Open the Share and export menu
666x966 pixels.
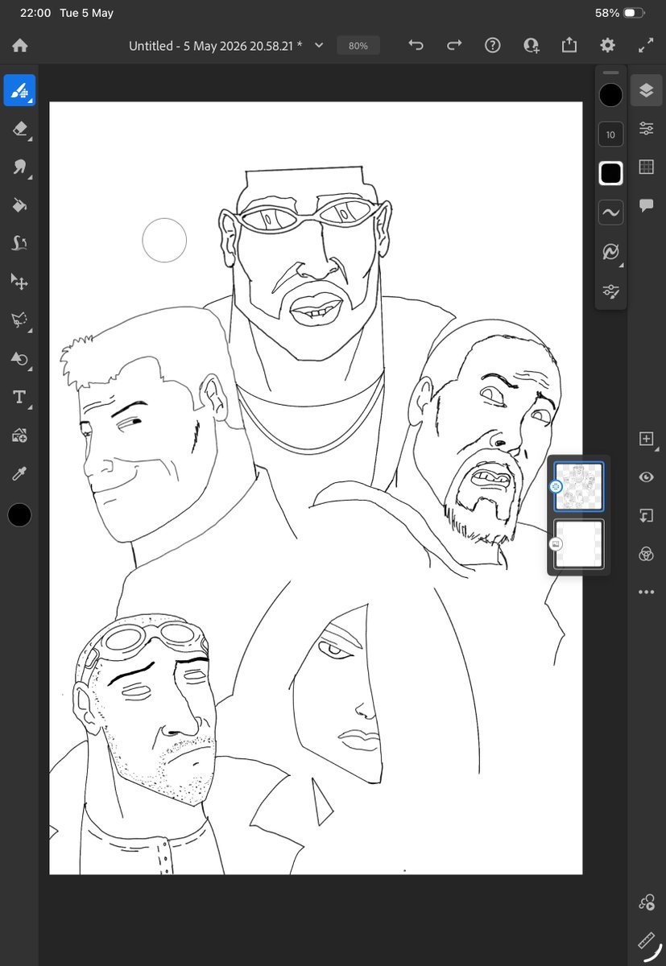tap(569, 46)
